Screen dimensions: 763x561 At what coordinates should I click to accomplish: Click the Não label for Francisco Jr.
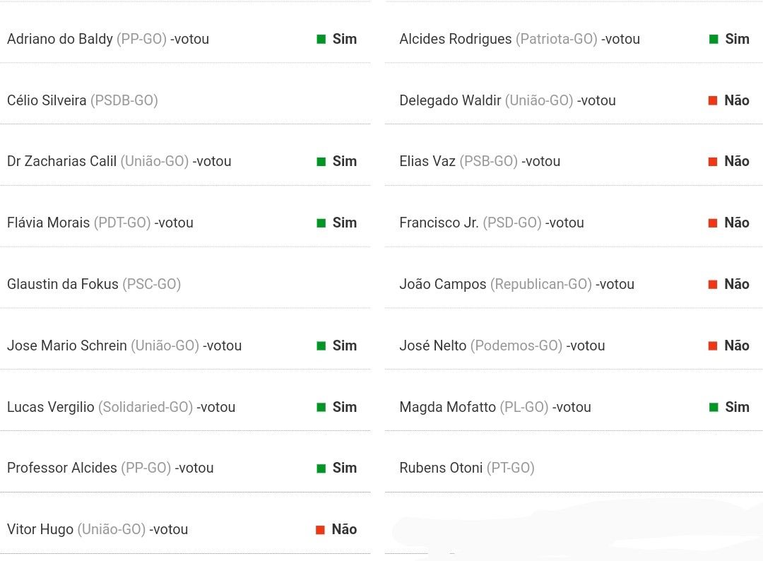click(x=737, y=223)
